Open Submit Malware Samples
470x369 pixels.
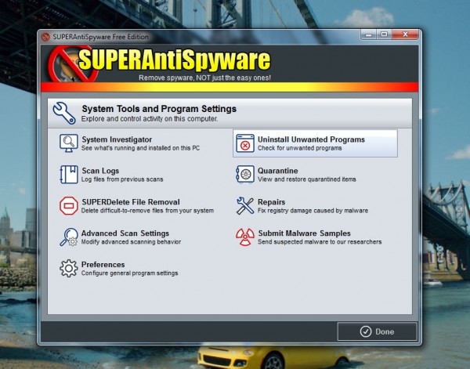pos(316,237)
